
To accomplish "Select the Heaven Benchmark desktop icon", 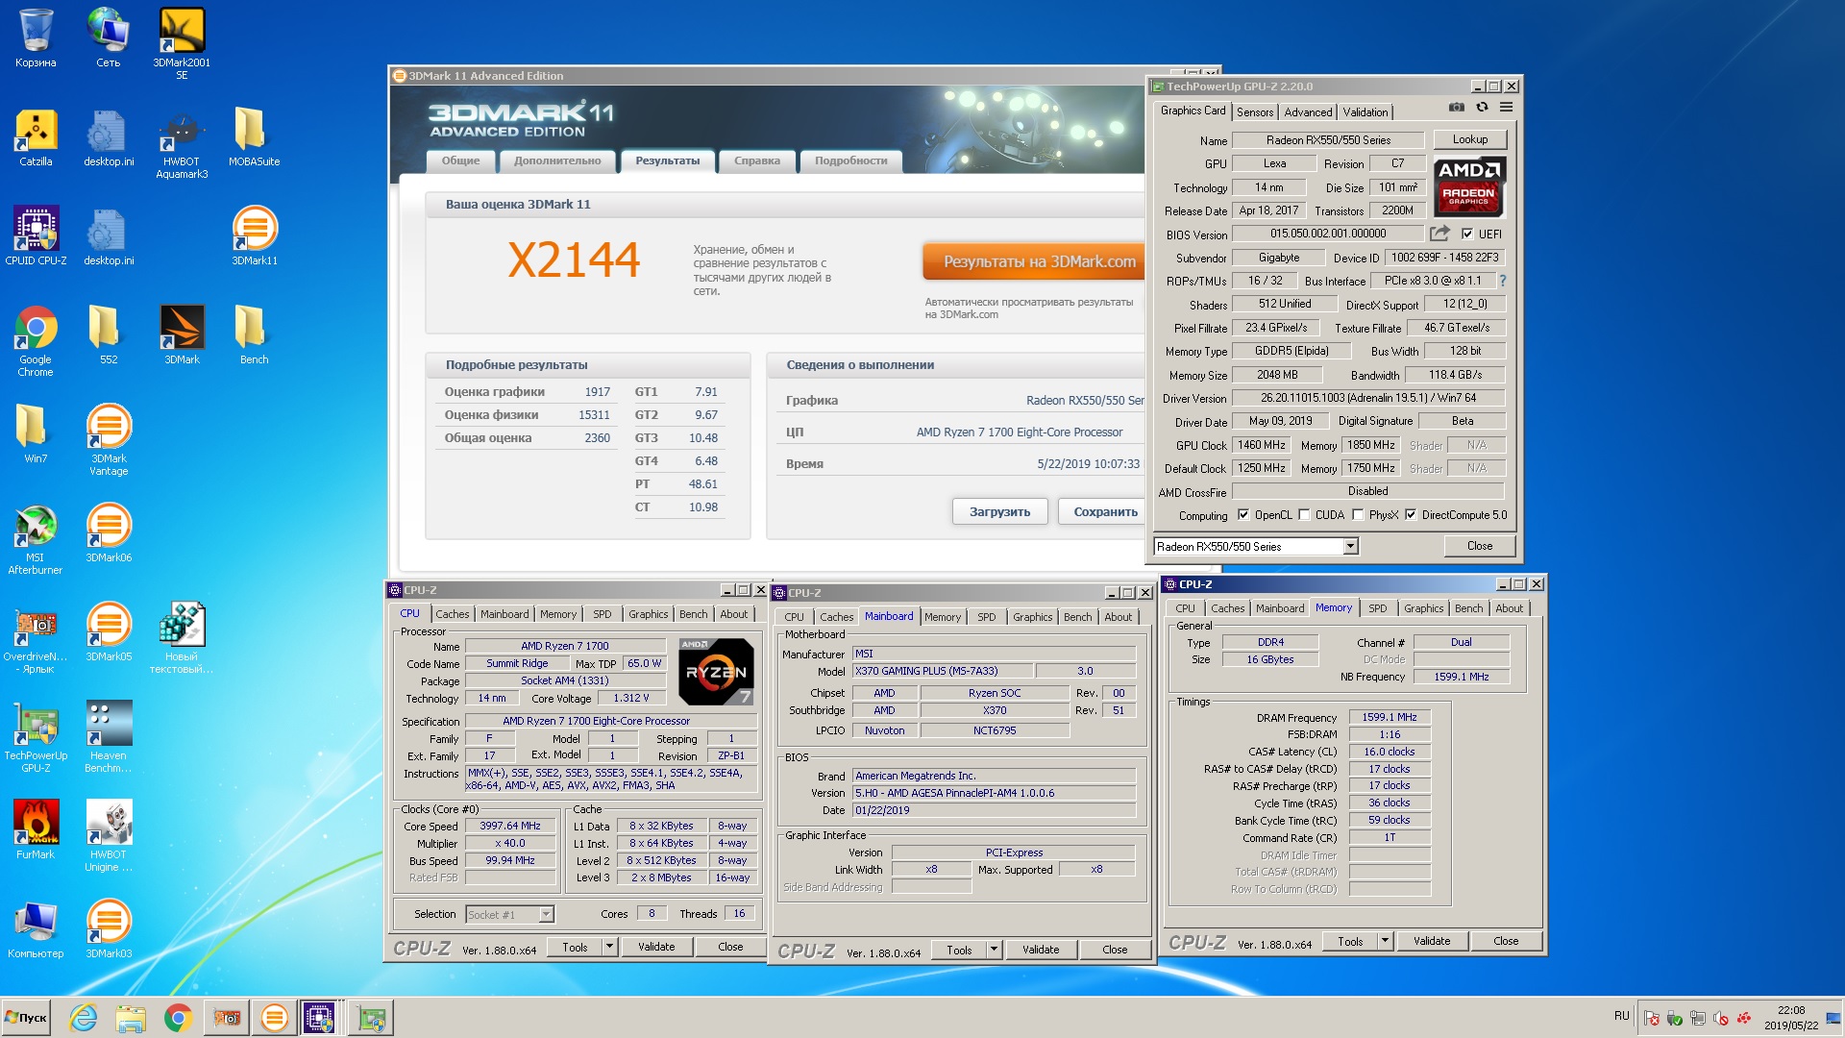I will point(109,738).
